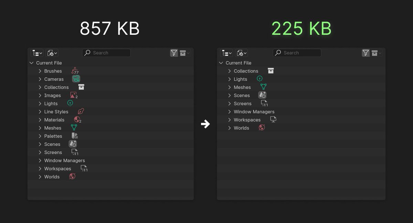The height and width of the screenshot is (223, 413).
Task: Select Lights label in left outliner
Action: (x=51, y=104)
